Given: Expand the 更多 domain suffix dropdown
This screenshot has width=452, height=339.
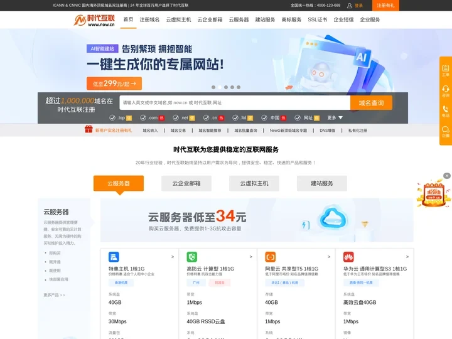Looking at the screenshot, I should pyautogui.click(x=335, y=117).
